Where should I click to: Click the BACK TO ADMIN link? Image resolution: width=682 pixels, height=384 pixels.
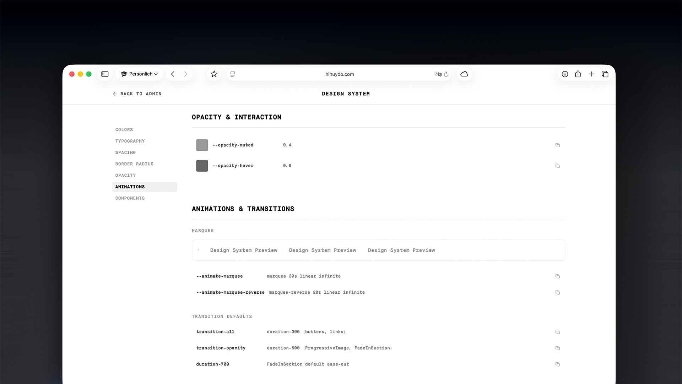(137, 94)
